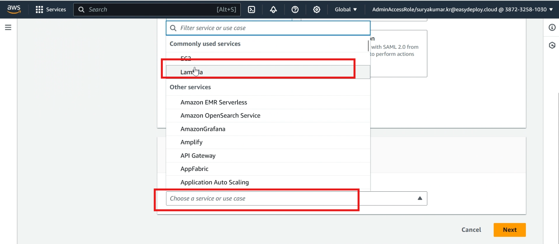Click the service list scrollbar
This screenshot has height=244, width=559.
(x=369, y=45)
